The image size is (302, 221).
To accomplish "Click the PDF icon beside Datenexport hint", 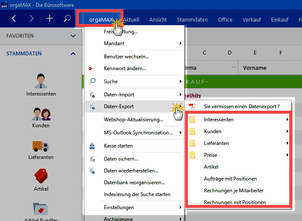I will (x=192, y=106).
